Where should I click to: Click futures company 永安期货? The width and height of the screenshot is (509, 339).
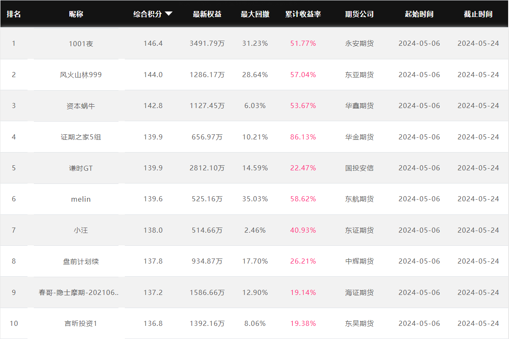pyautogui.click(x=359, y=43)
